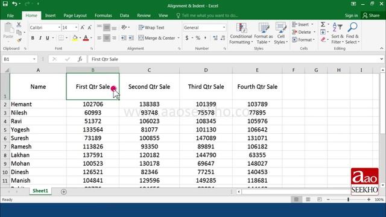Viewport: 386px width, 217px height.
Task: Open the font size dropdown
Action: tap(76, 27)
